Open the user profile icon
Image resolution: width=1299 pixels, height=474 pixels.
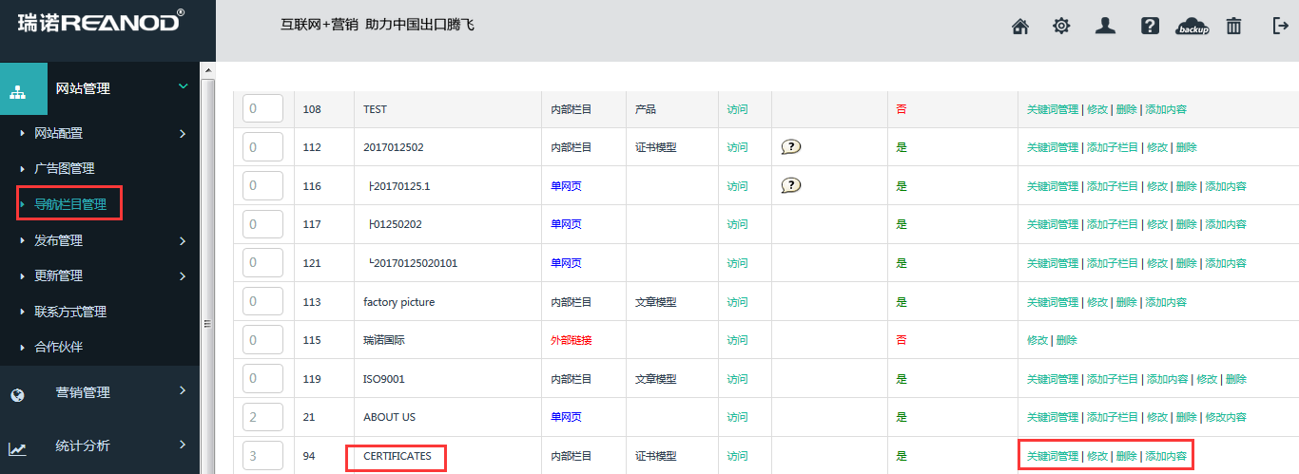1105,26
